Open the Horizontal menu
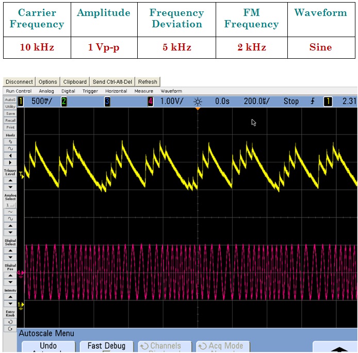The height and width of the screenshot is (353, 358). click(116, 91)
